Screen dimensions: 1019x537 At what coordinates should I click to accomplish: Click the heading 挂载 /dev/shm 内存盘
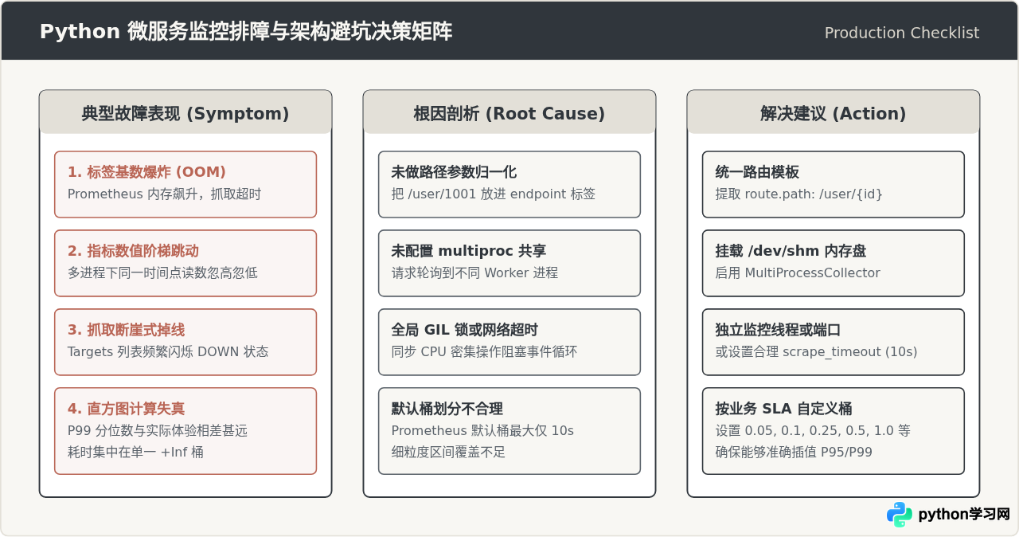pos(791,251)
